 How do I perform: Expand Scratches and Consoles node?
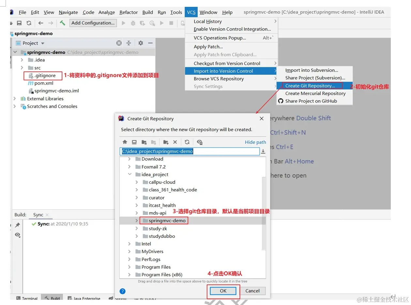tap(15, 106)
